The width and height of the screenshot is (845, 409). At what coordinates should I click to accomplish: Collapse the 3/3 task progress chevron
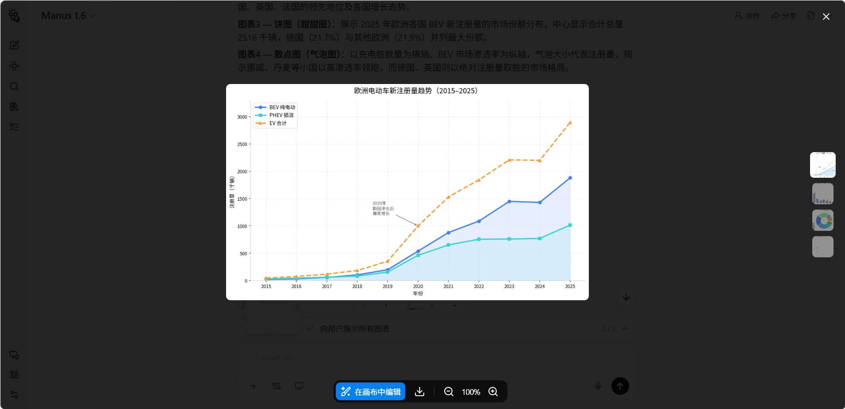pyautogui.click(x=625, y=329)
